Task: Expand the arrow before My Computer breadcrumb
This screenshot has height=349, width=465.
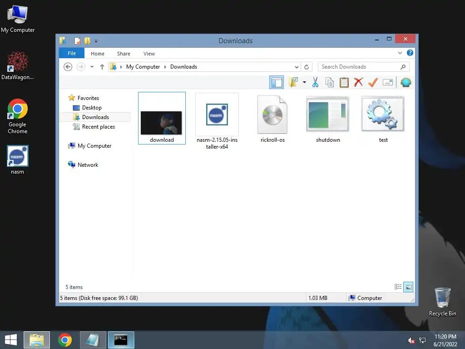Action: coord(121,67)
